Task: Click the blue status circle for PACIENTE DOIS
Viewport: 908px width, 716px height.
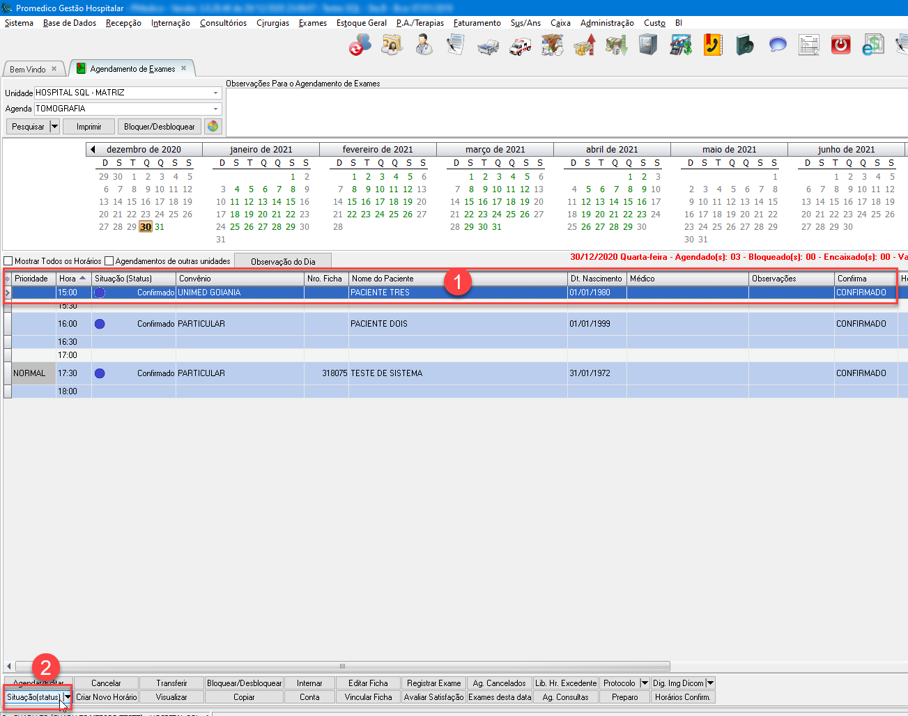Action: coord(100,324)
